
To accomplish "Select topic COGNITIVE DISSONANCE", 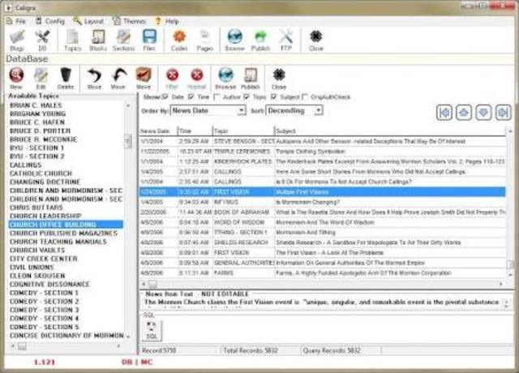I will tap(49, 285).
